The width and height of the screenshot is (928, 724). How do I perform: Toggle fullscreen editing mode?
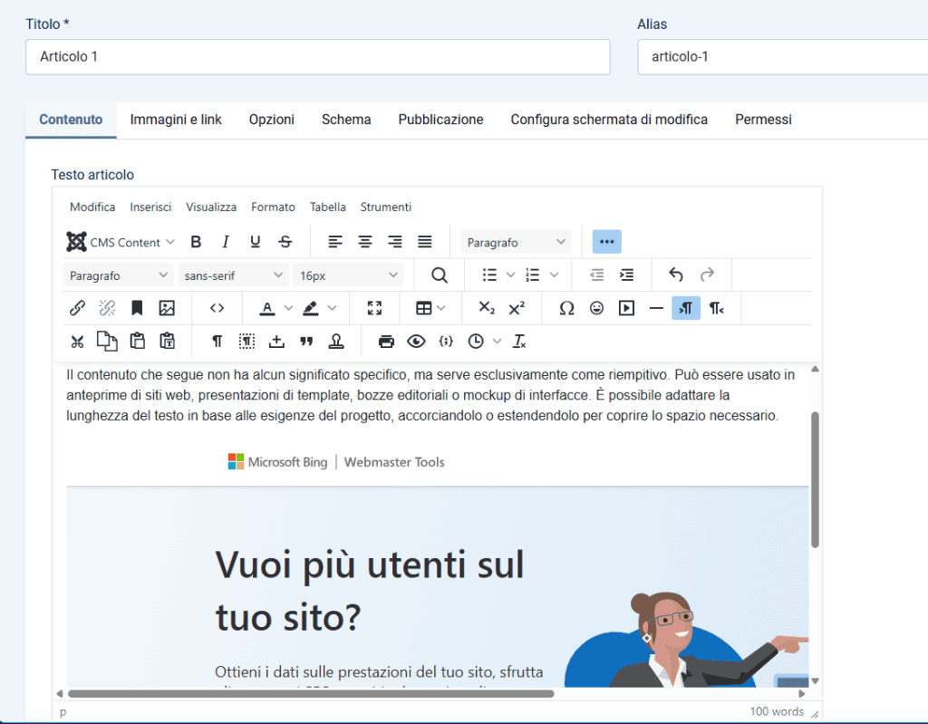click(374, 308)
